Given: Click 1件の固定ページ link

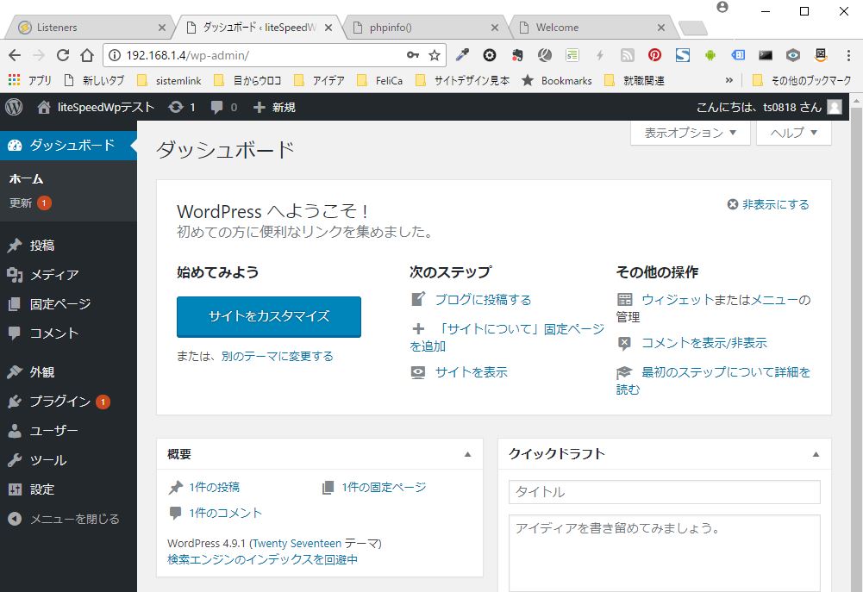Looking at the screenshot, I should [384, 488].
